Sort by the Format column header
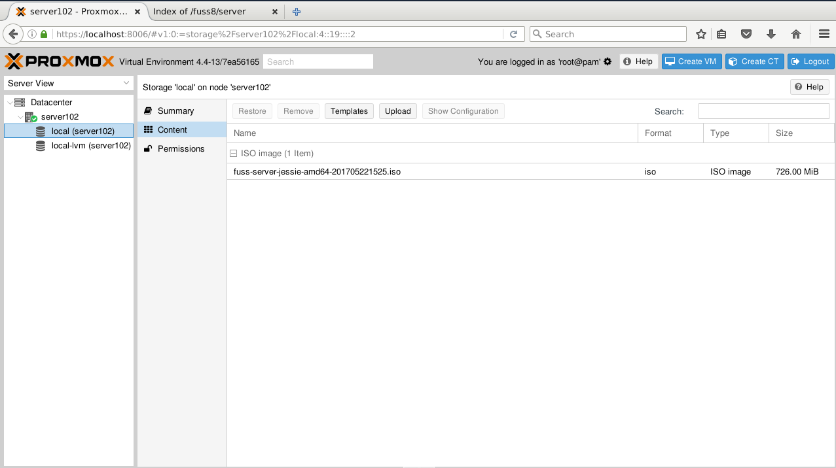836x468 pixels. coord(670,133)
